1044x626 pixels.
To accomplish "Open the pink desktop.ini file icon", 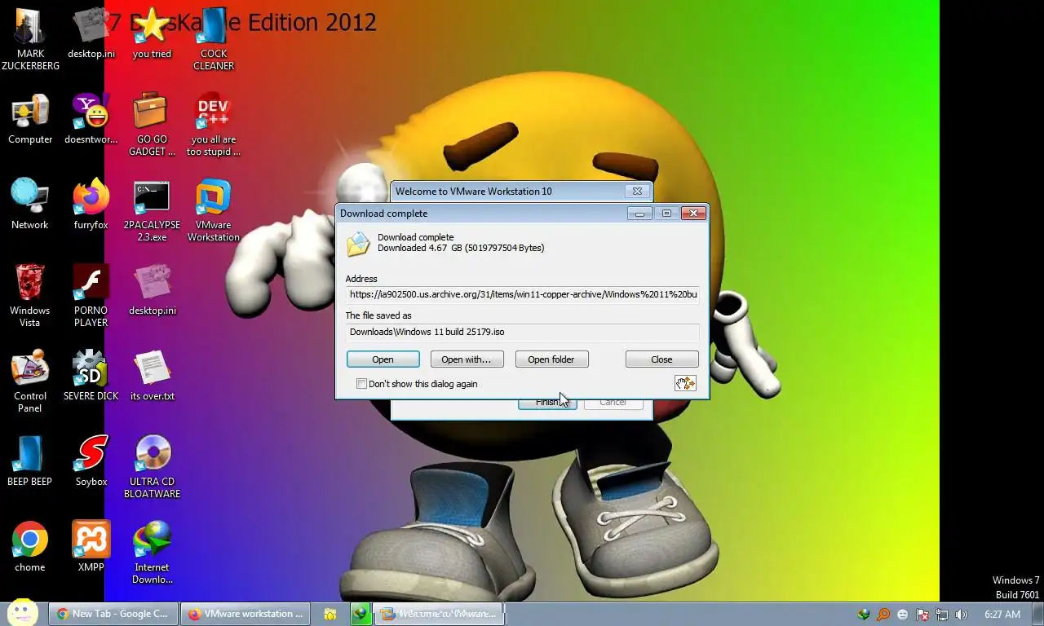I will coord(153,291).
